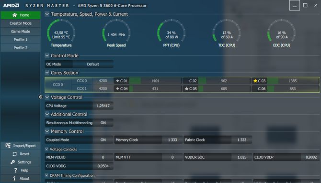The width and height of the screenshot is (321, 183).
Task: Toggle OC Mode Default setting
Action: point(93,64)
